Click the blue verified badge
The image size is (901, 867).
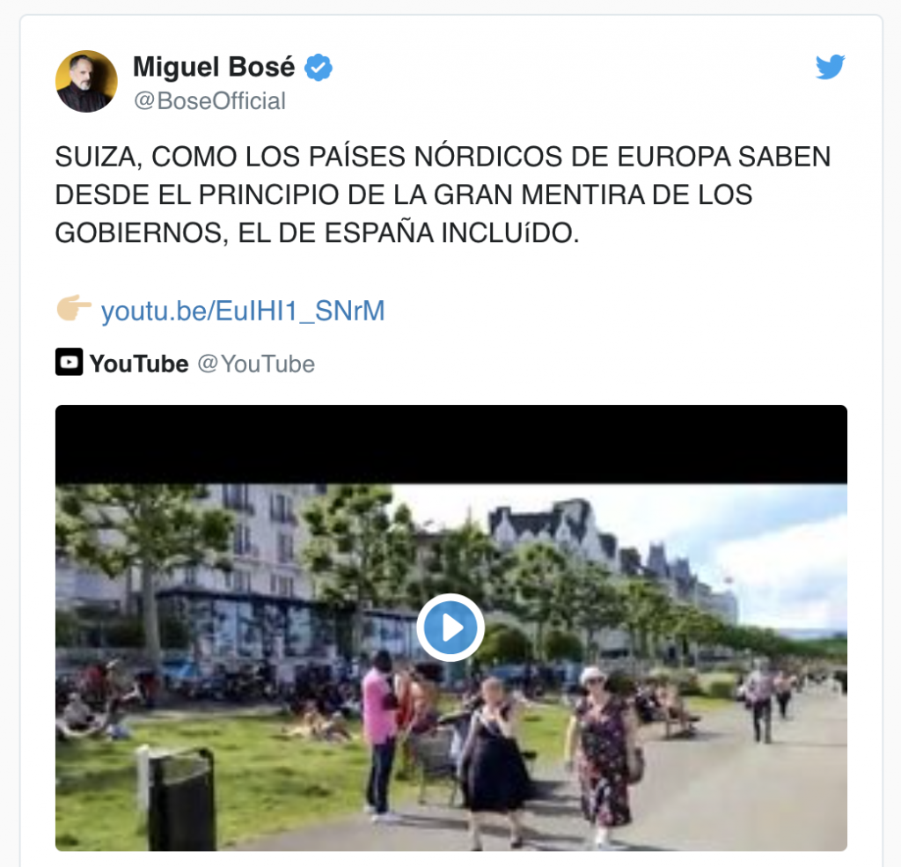(318, 67)
